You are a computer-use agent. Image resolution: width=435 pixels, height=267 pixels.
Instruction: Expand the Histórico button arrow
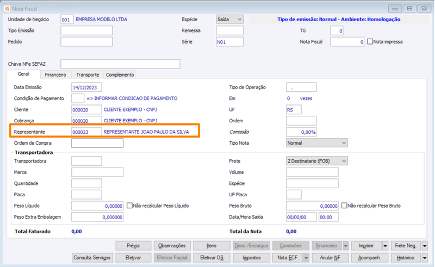[425, 258]
